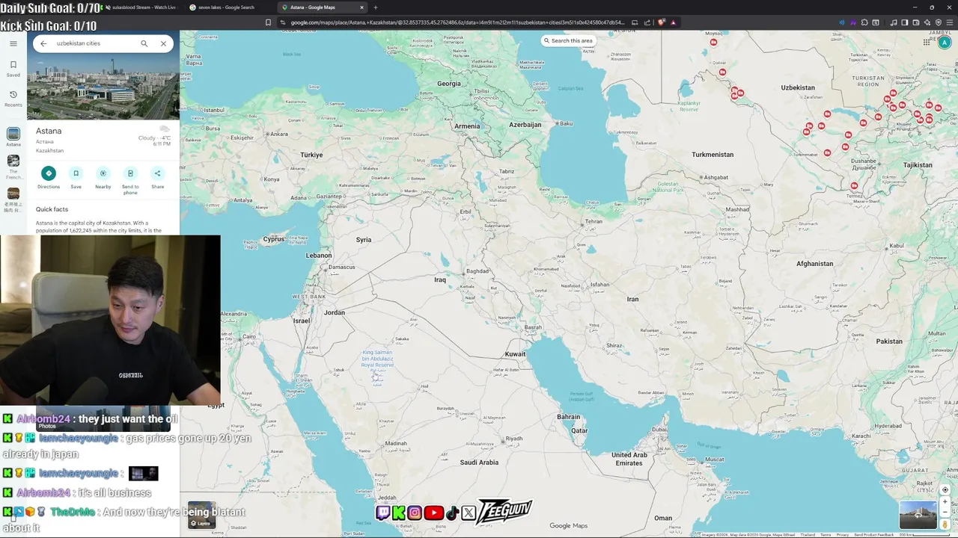Screen dimensions: 958x538
Task: Switch to the sulasblood Stream tab
Action: click(141, 7)
